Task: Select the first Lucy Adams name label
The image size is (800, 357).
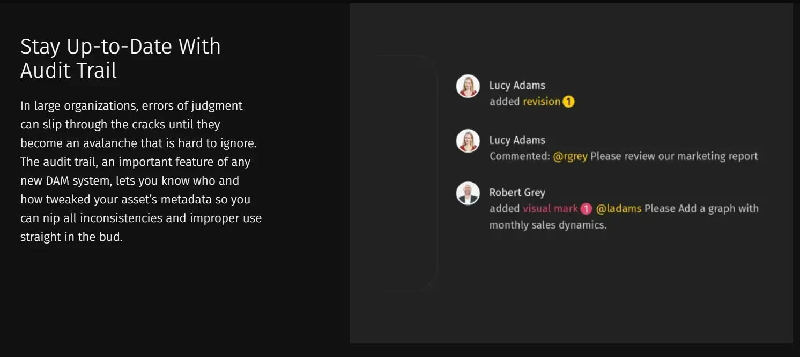Action: (517, 86)
